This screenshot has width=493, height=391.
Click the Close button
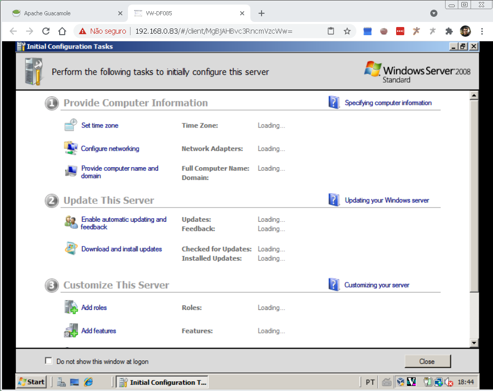[427, 361]
